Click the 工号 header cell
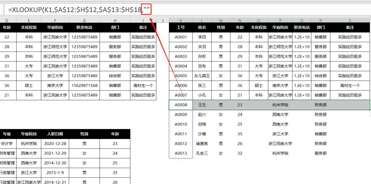371x184 pixels. pyautogui.click(x=181, y=27)
